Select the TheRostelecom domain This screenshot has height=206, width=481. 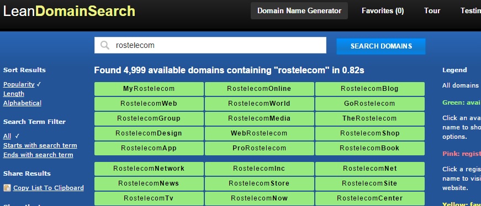(369, 118)
